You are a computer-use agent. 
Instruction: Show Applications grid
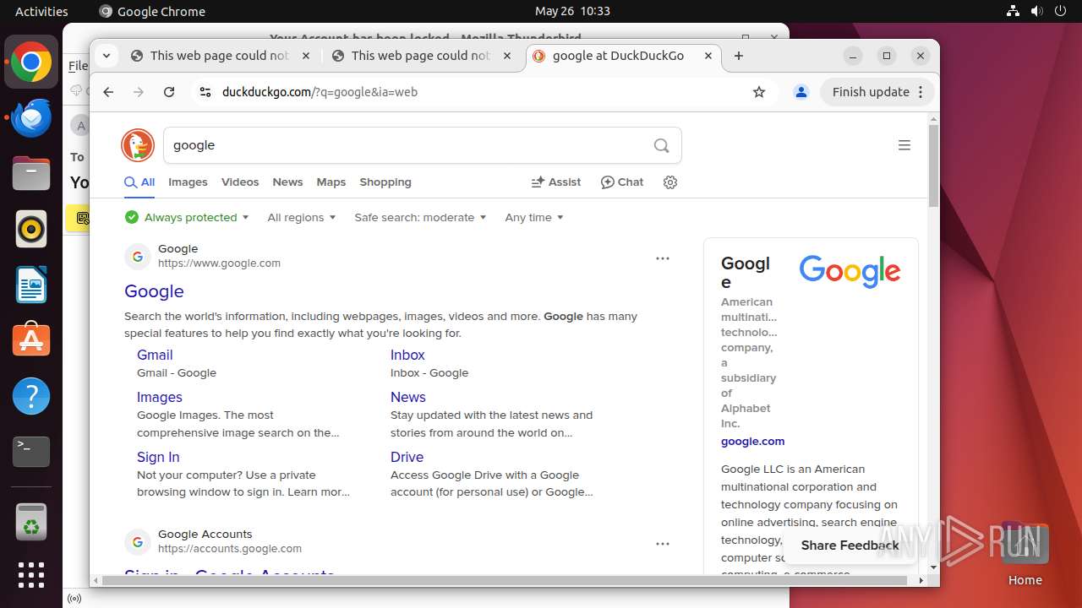(x=31, y=575)
